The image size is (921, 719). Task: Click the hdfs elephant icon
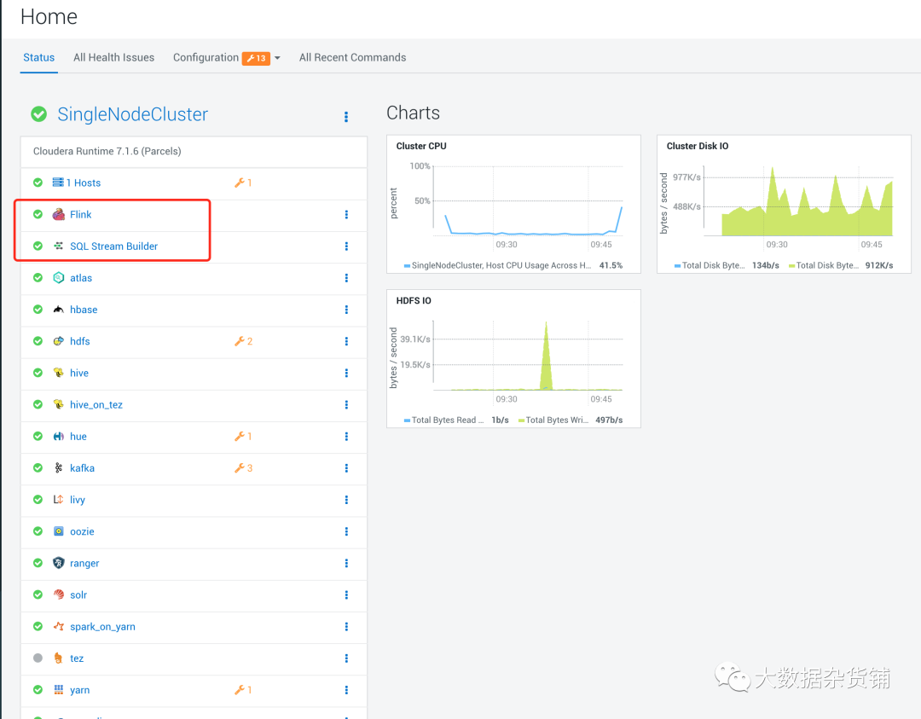(x=59, y=341)
